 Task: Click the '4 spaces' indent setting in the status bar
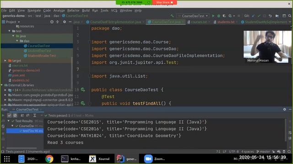coord(247,152)
